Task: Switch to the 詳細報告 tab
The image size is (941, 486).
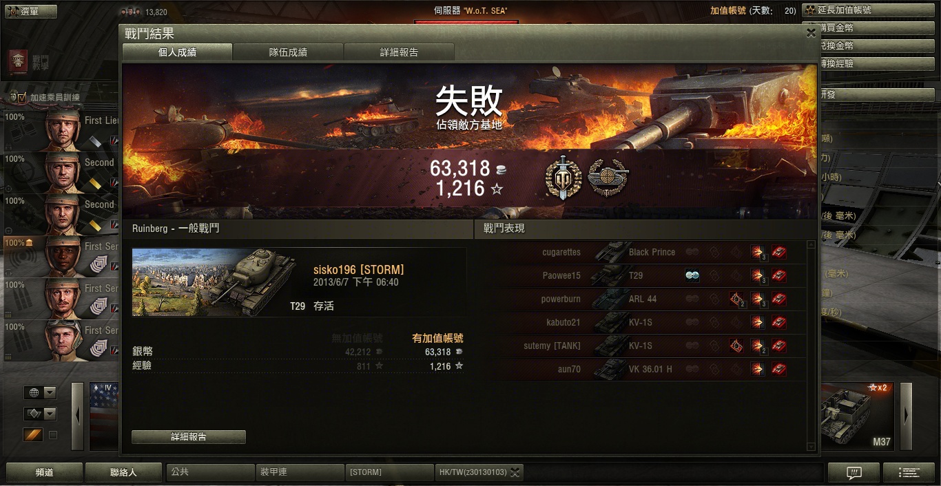Action: 399,52
